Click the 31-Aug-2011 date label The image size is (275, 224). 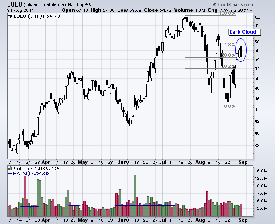coord(20,11)
